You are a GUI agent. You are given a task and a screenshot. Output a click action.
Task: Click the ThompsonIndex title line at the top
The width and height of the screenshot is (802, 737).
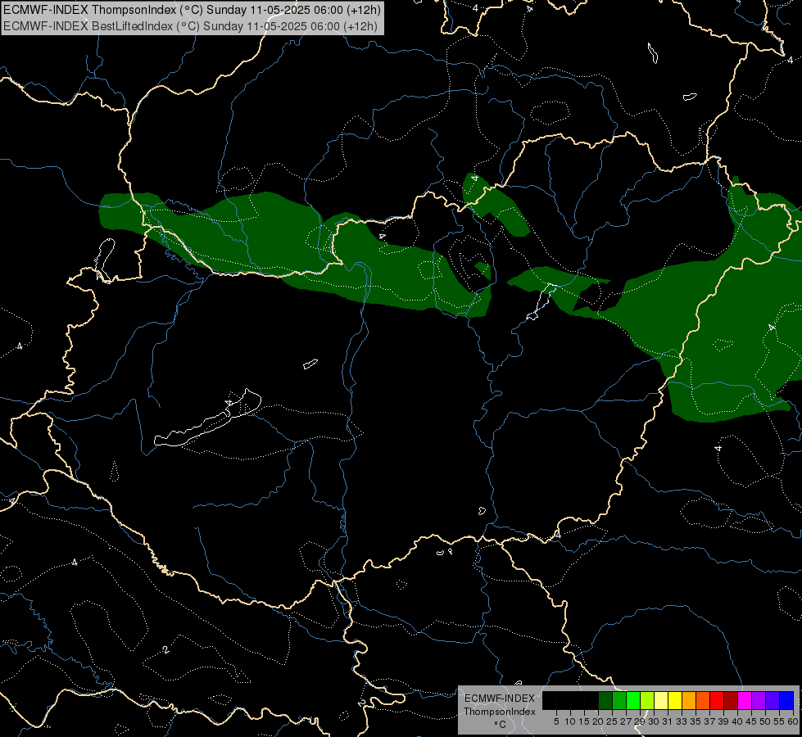(192, 9)
